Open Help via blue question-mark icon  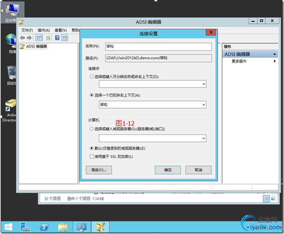[57, 38]
